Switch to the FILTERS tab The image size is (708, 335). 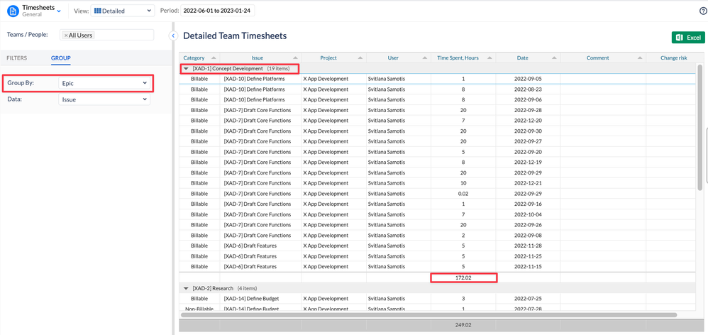click(x=17, y=57)
